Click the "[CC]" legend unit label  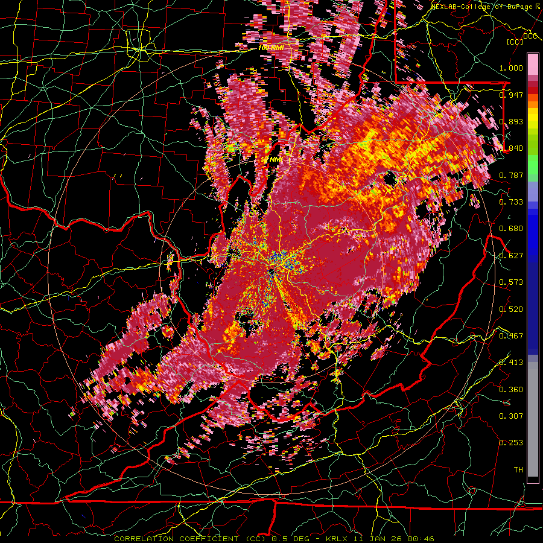[515, 42]
